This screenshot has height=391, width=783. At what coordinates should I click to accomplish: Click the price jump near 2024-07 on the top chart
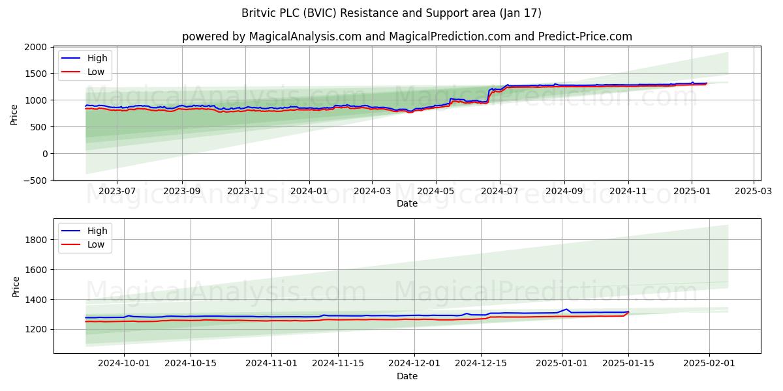point(489,94)
